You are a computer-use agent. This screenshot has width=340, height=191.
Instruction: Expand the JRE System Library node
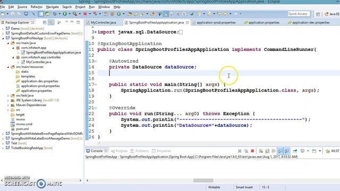tap(8, 100)
